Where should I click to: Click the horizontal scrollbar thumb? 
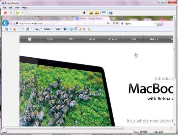(64, 128)
